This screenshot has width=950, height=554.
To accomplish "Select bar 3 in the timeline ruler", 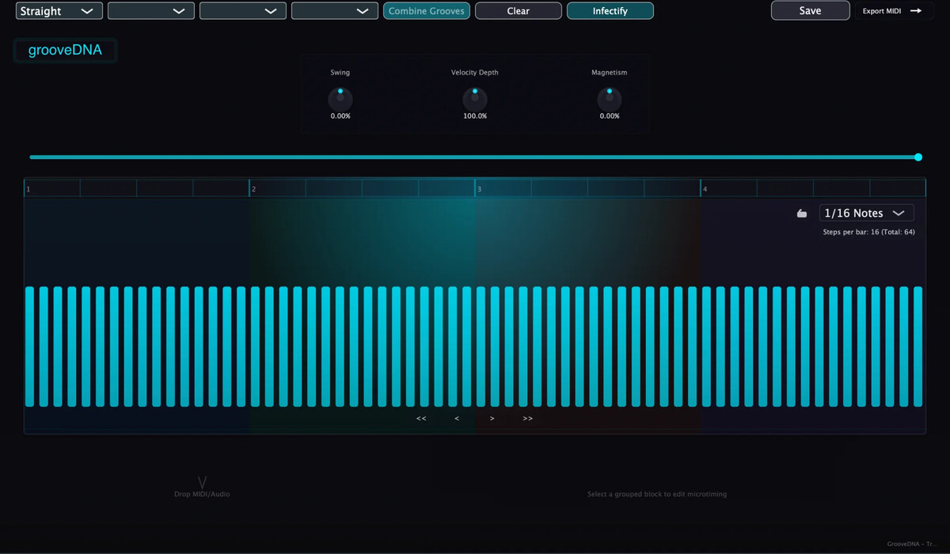I will pyautogui.click(x=507, y=188).
